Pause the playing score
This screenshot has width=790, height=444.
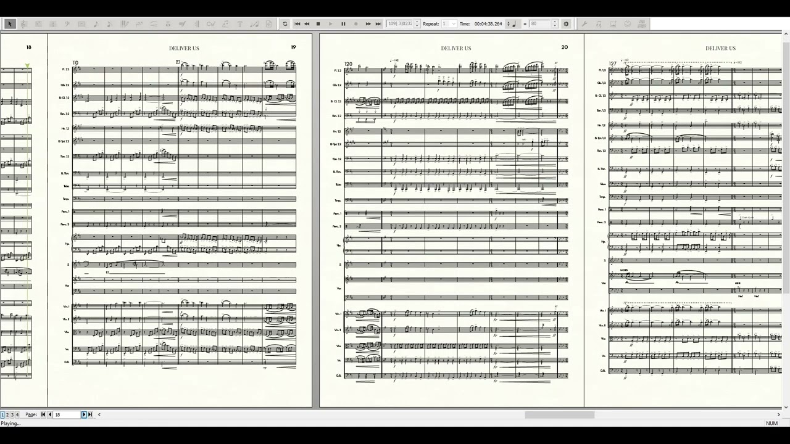click(x=343, y=24)
